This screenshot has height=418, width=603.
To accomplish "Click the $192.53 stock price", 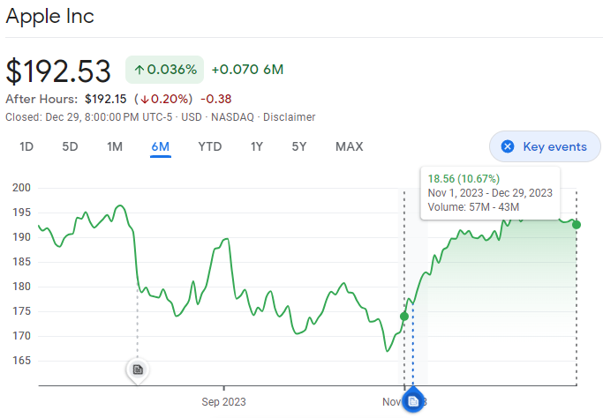I will click(58, 71).
